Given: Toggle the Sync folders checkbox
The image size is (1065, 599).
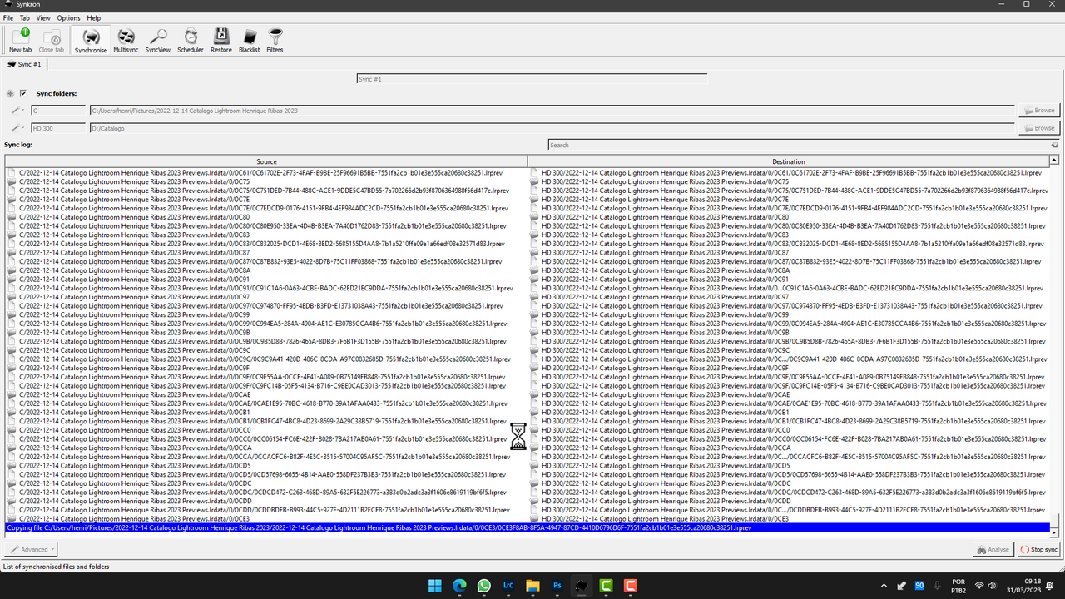Looking at the screenshot, I should [23, 93].
